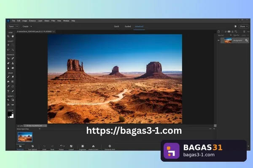Swap foreground and background colors

coord(13,113)
